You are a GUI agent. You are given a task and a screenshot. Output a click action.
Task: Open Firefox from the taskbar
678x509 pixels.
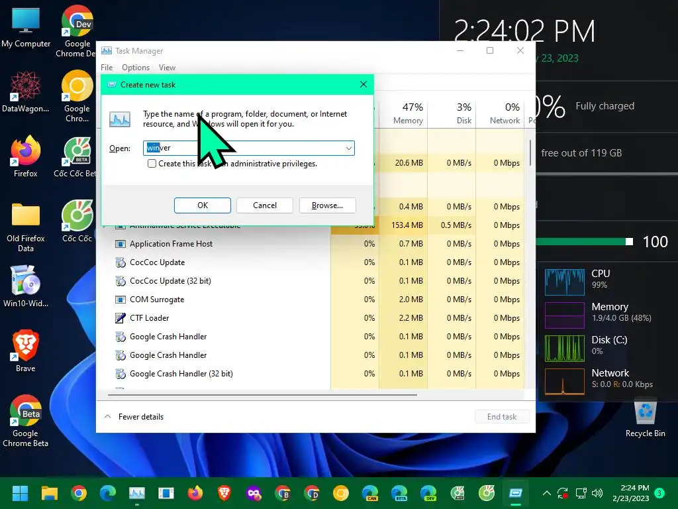195,493
